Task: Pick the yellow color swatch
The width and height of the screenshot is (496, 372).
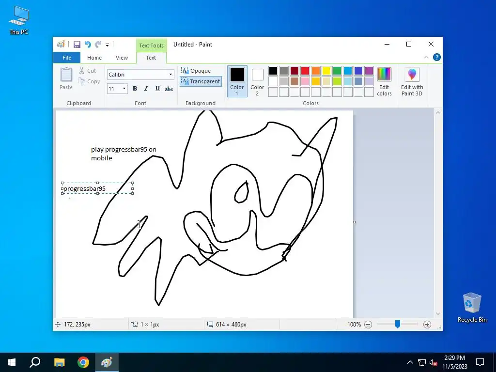Action: tap(326, 71)
